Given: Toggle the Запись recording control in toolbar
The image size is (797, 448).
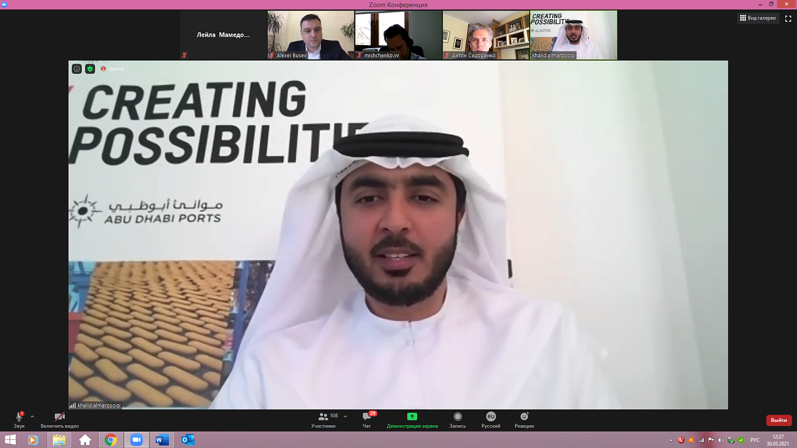Looking at the screenshot, I should pyautogui.click(x=457, y=419).
